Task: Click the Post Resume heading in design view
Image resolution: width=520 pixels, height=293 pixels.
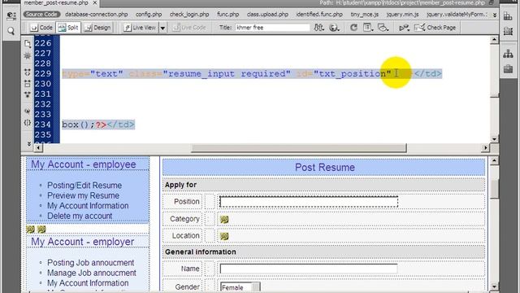Action: point(325,168)
